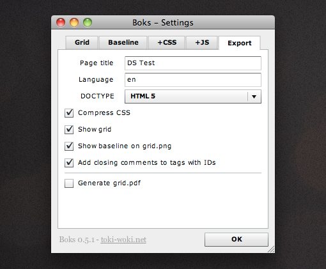The width and height of the screenshot is (326, 269).
Task: Focus the Language input field
Action: click(193, 80)
